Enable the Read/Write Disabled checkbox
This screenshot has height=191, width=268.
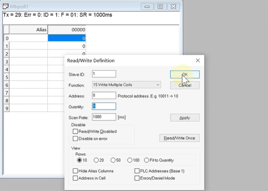click(75, 132)
